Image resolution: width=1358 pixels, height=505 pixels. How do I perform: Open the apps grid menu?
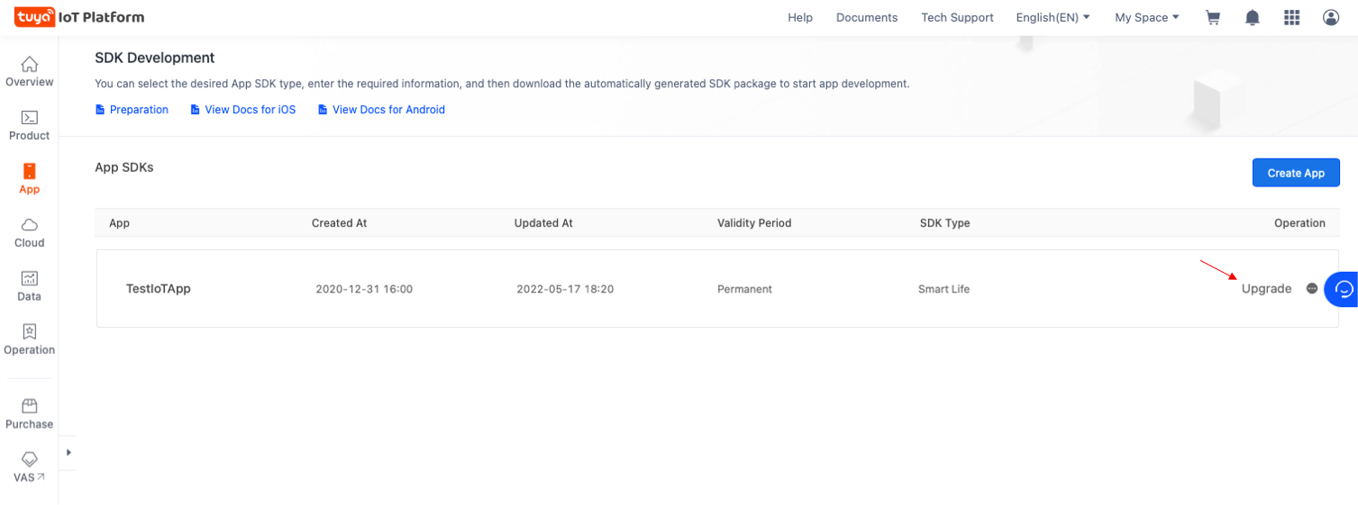tap(1291, 17)
